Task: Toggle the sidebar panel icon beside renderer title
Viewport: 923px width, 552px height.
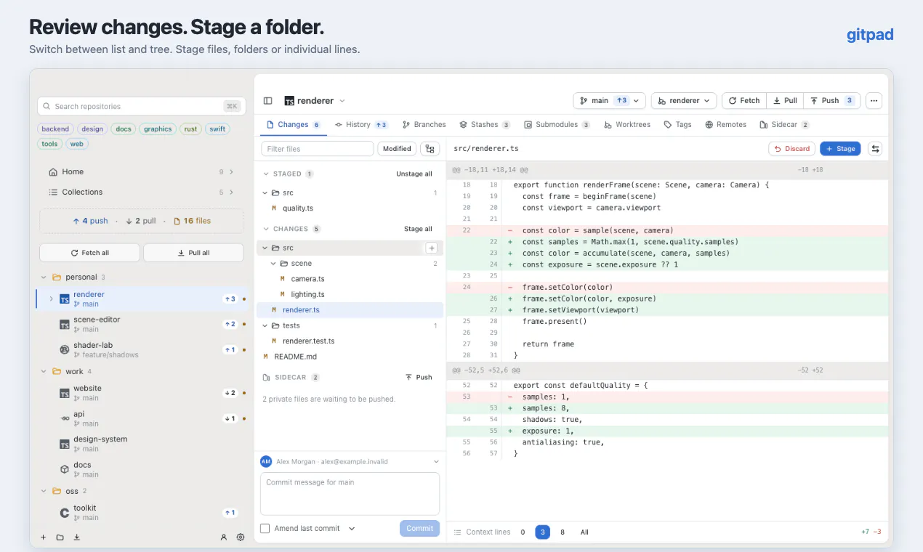Action: (267, 101)
